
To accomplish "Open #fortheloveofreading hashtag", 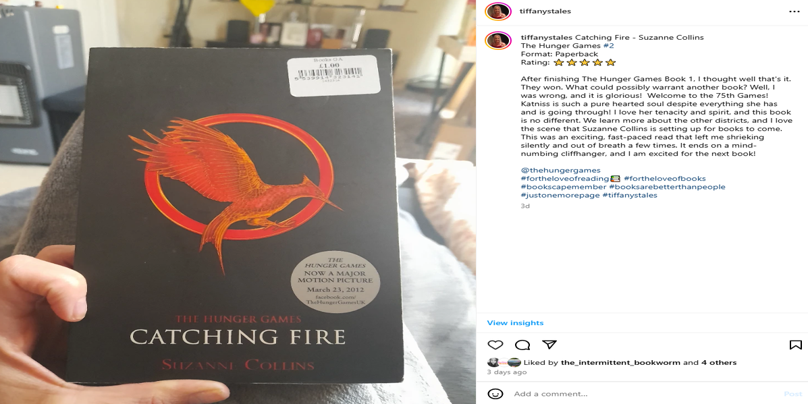I will [565, 179].
